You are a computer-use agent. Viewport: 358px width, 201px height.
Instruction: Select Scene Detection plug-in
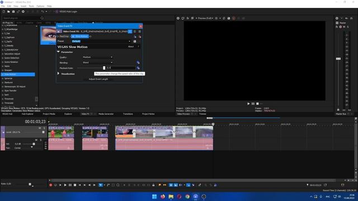12,58
